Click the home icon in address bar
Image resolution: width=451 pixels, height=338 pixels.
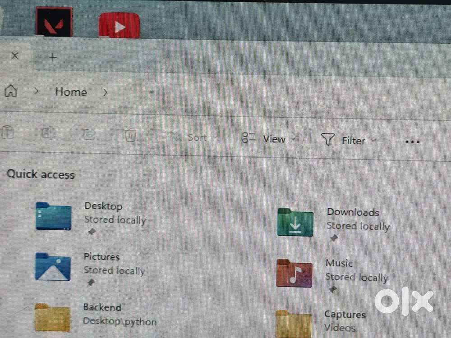click(11, 91)
